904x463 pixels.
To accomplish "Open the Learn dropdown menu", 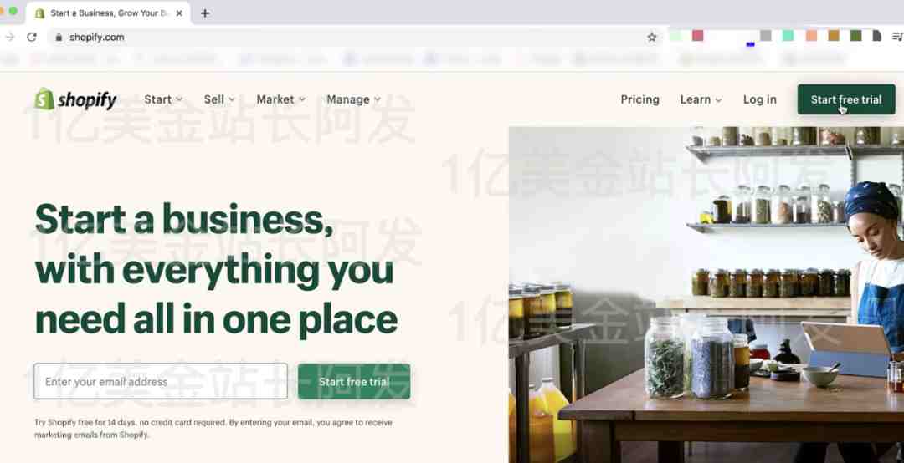I will coord(701,99).
